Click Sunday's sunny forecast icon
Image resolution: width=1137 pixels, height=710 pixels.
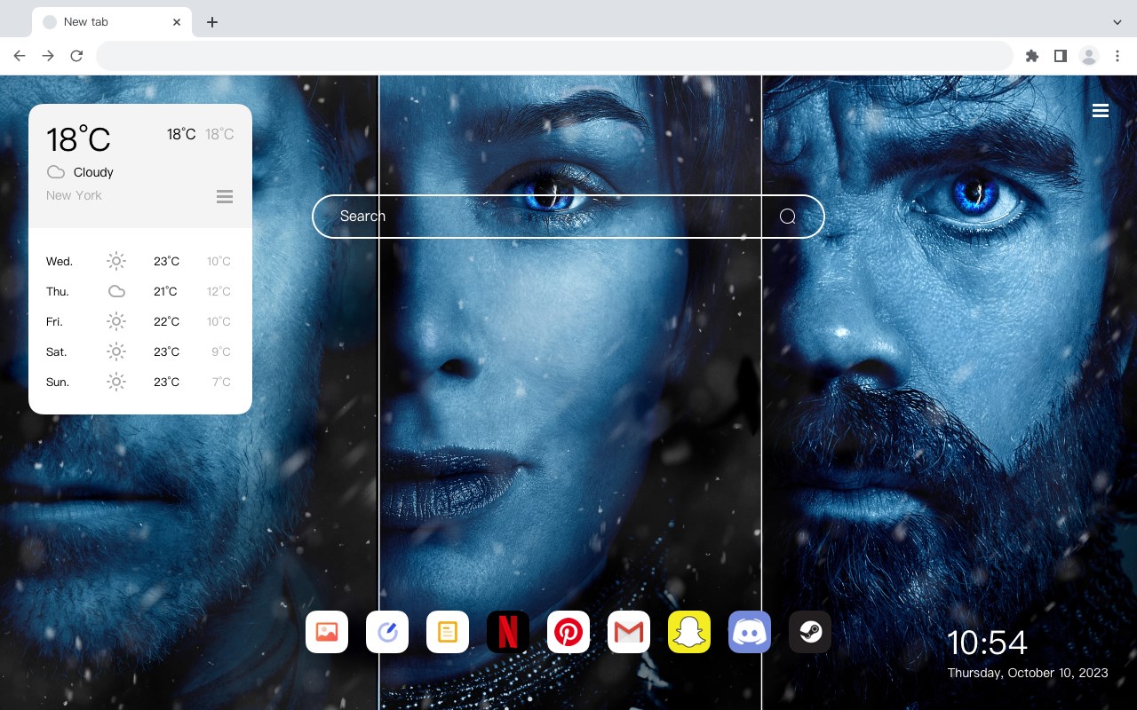[116, 382]
